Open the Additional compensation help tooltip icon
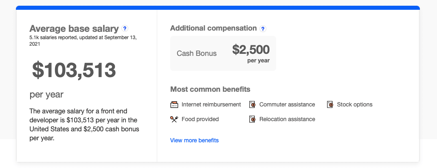 [263, 29]
